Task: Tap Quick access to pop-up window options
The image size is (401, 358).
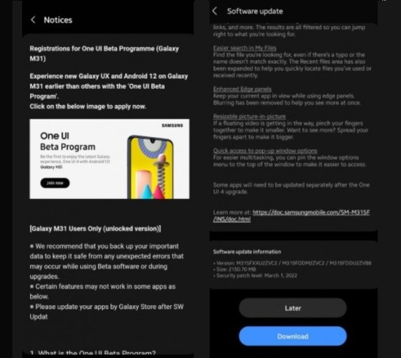Action: point(265,151)
